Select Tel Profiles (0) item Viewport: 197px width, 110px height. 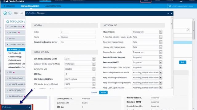15,53
